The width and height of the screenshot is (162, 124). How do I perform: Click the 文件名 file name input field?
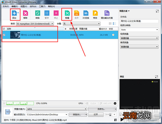tap(139, 21)
